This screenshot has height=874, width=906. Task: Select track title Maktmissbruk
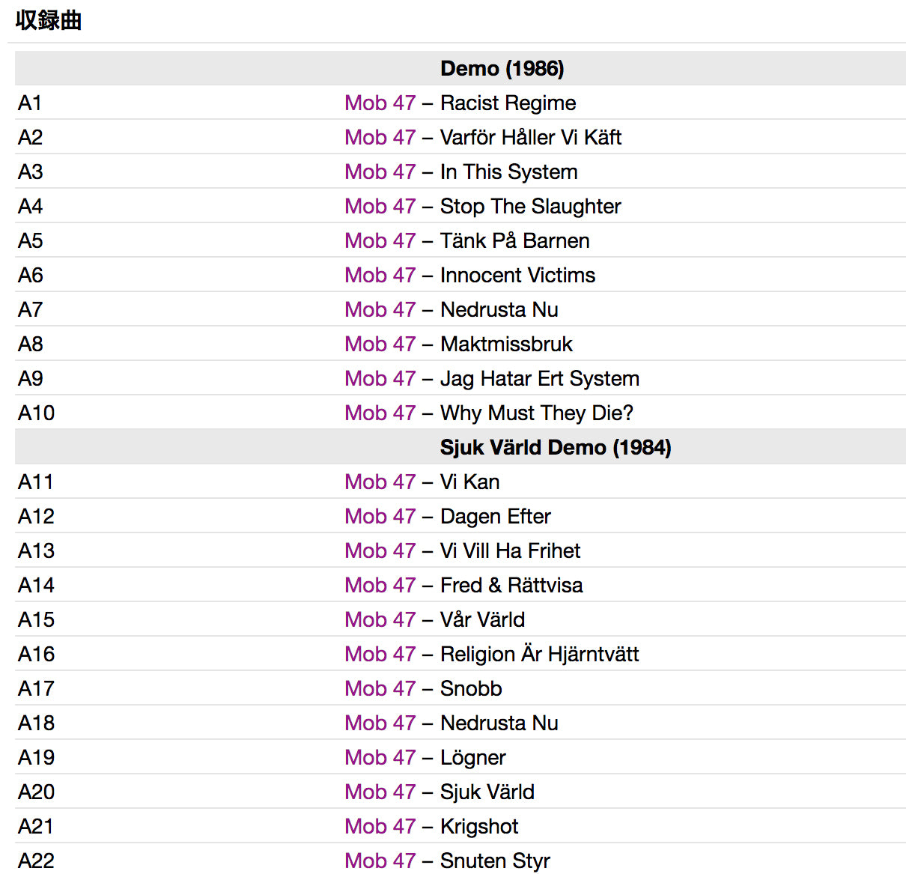(x=507, y=344)
